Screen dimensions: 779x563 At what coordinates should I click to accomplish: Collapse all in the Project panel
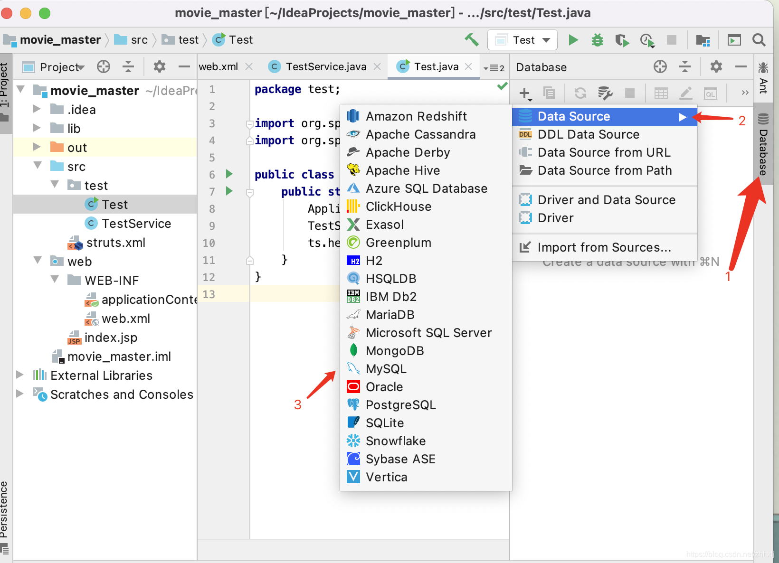[128, 67]
